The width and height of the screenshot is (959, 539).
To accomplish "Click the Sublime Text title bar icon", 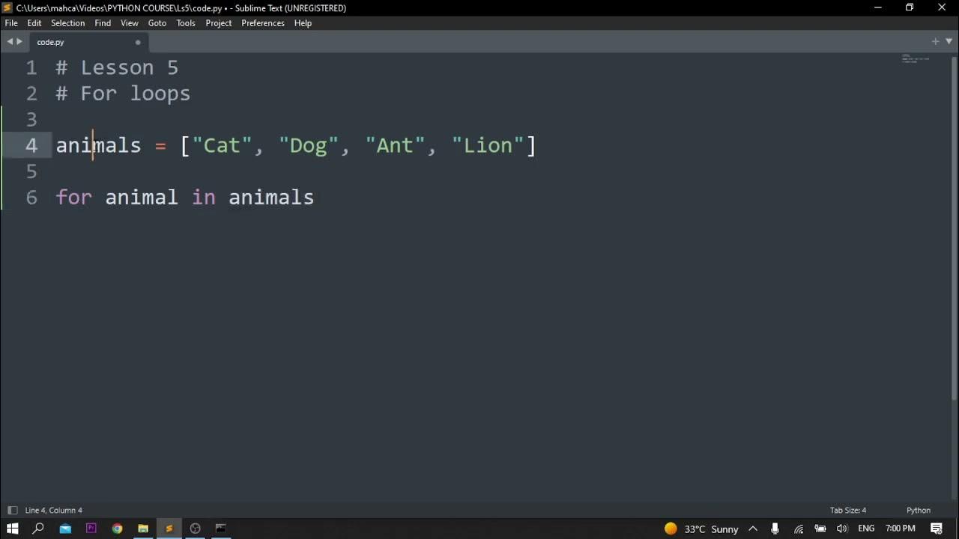I will (7, 7).
